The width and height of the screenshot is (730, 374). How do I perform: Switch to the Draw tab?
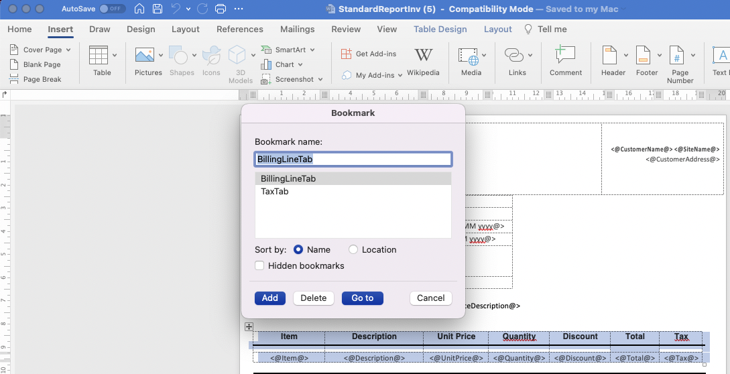[x=100, y=29]
